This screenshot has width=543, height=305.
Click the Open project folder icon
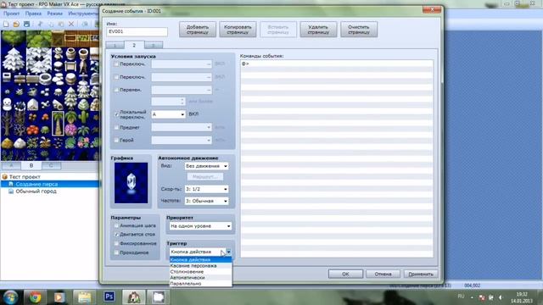16,24
